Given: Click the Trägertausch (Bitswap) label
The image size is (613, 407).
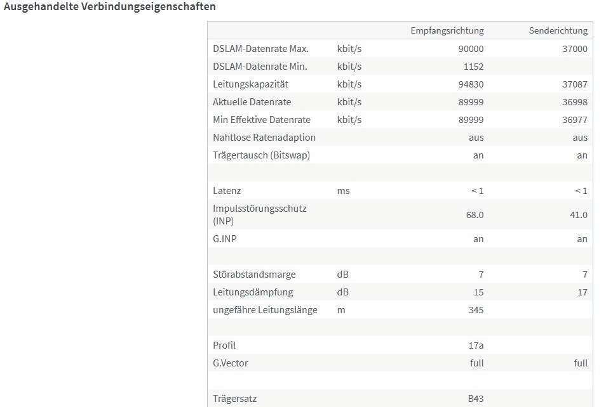Looking at the screenshot, I should click(261, 155).
